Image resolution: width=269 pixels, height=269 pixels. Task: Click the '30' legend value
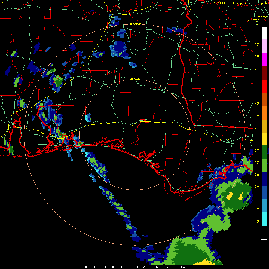[x=257, y=139]
